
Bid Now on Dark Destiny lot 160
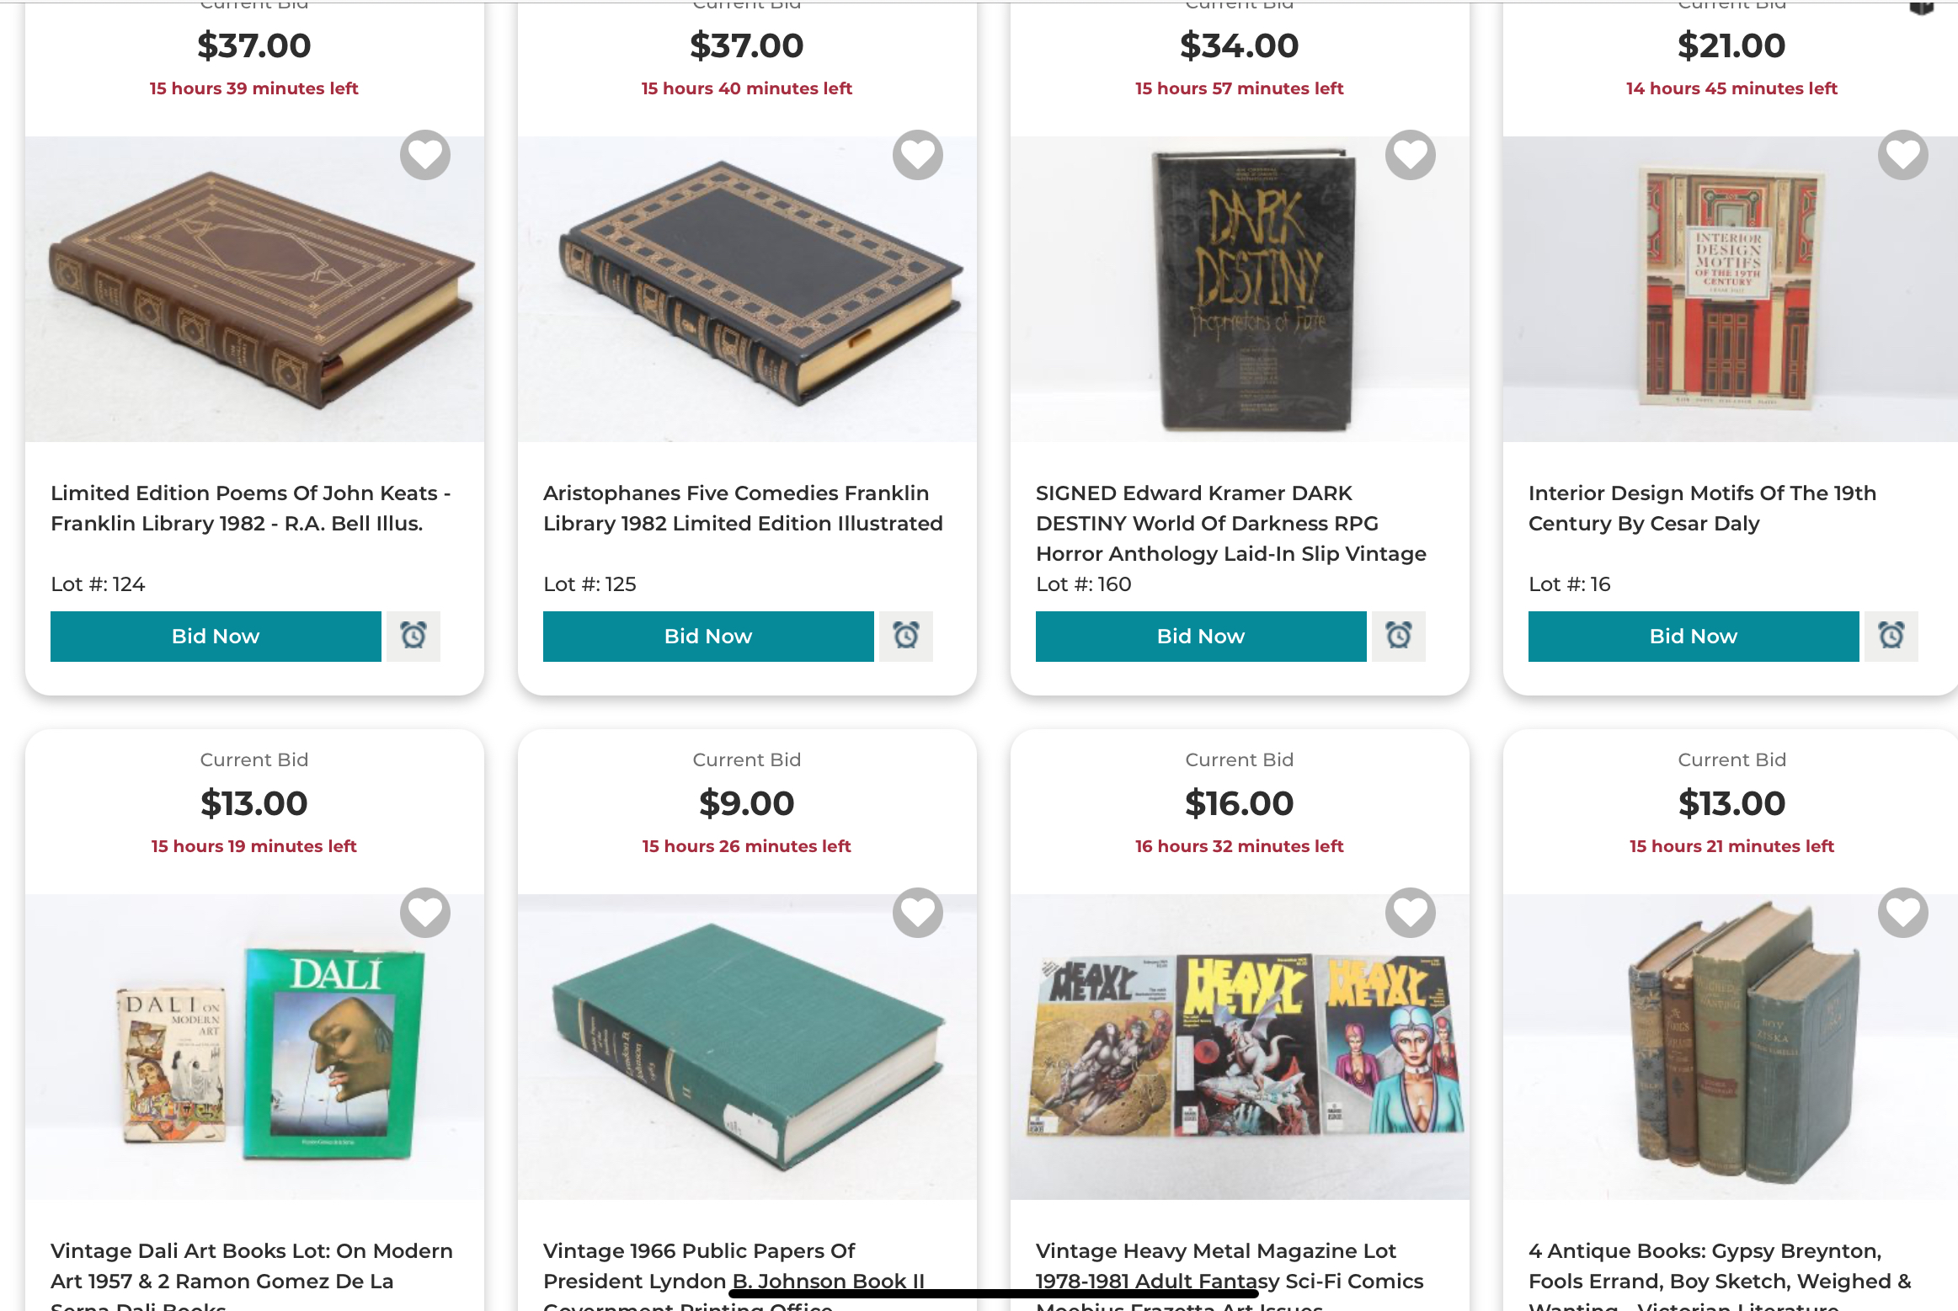[1201, 637]
